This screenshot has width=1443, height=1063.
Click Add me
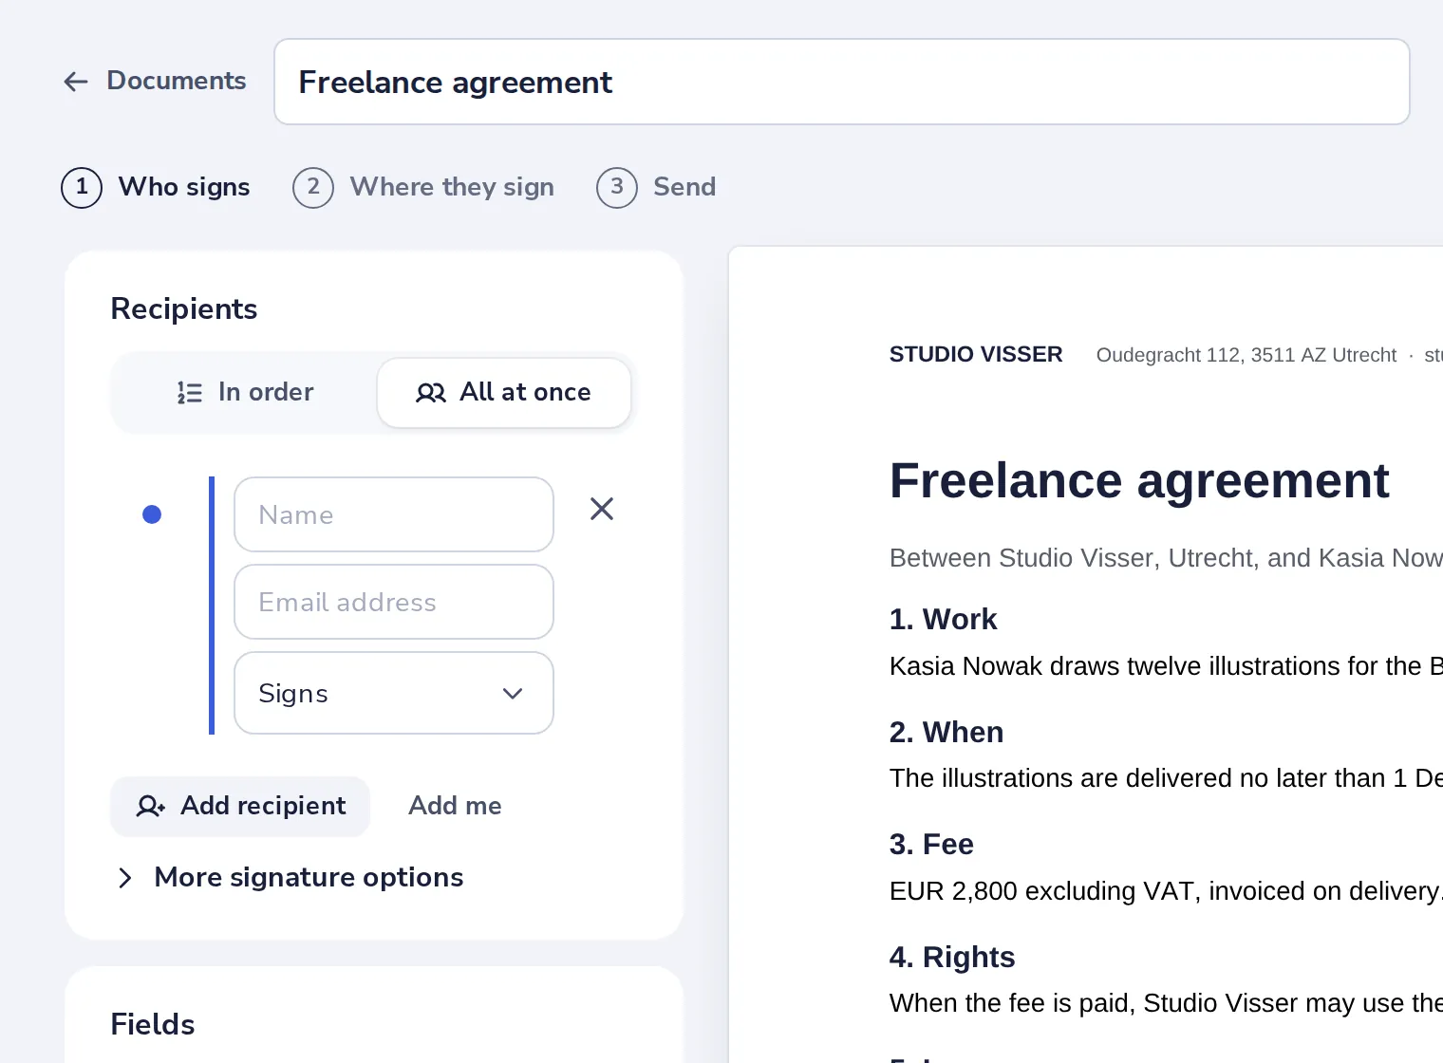tap(455, 806)
